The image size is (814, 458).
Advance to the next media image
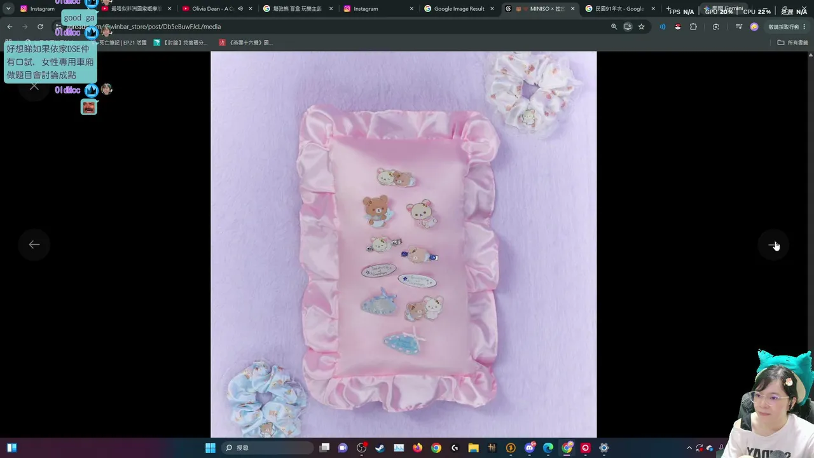click(773, 245)
